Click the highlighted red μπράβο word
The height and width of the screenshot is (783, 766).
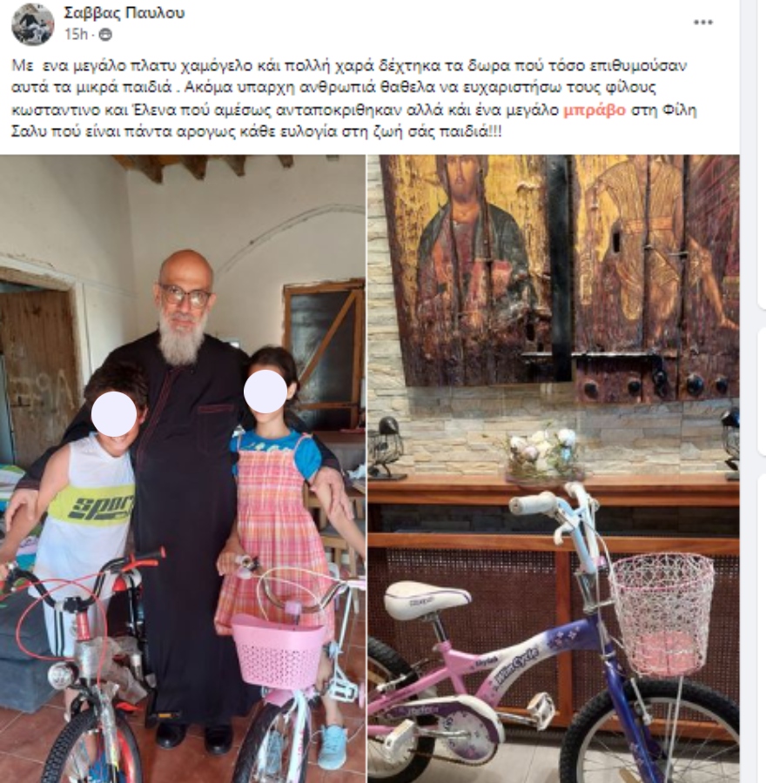(x=595, y=110)
